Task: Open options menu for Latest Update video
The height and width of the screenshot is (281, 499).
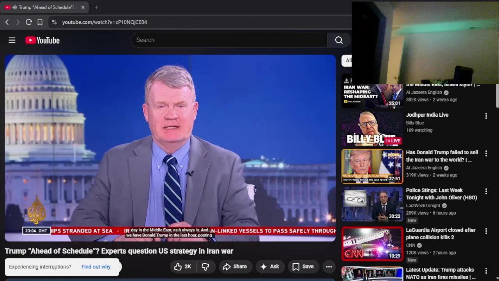Action: [x=486, y=271]
